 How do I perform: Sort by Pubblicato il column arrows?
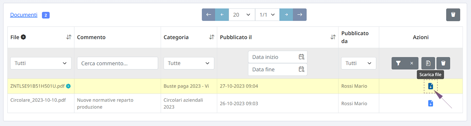pos(333,37)
